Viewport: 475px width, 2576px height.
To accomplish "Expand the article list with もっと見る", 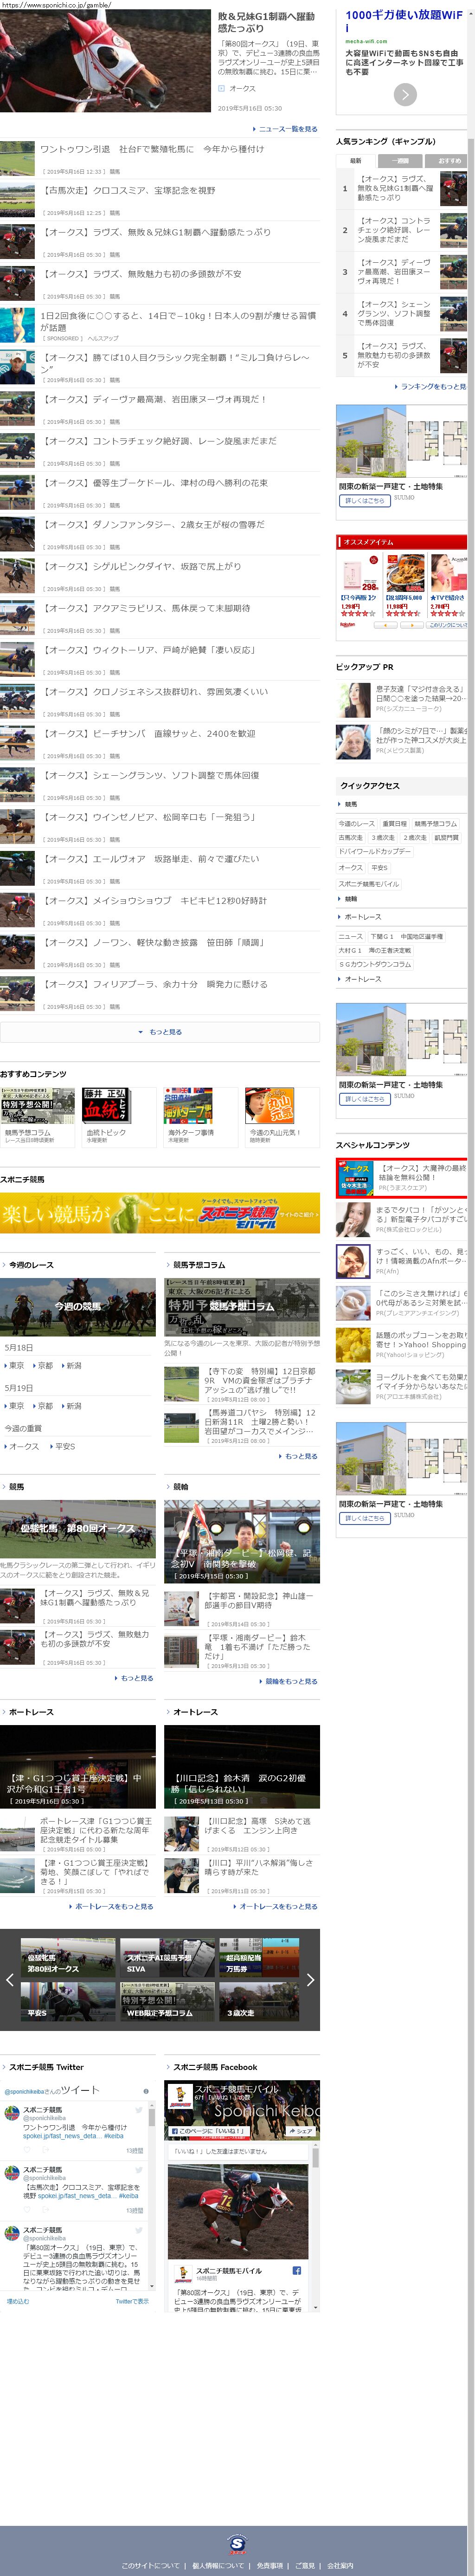I will click(160, 1031).
